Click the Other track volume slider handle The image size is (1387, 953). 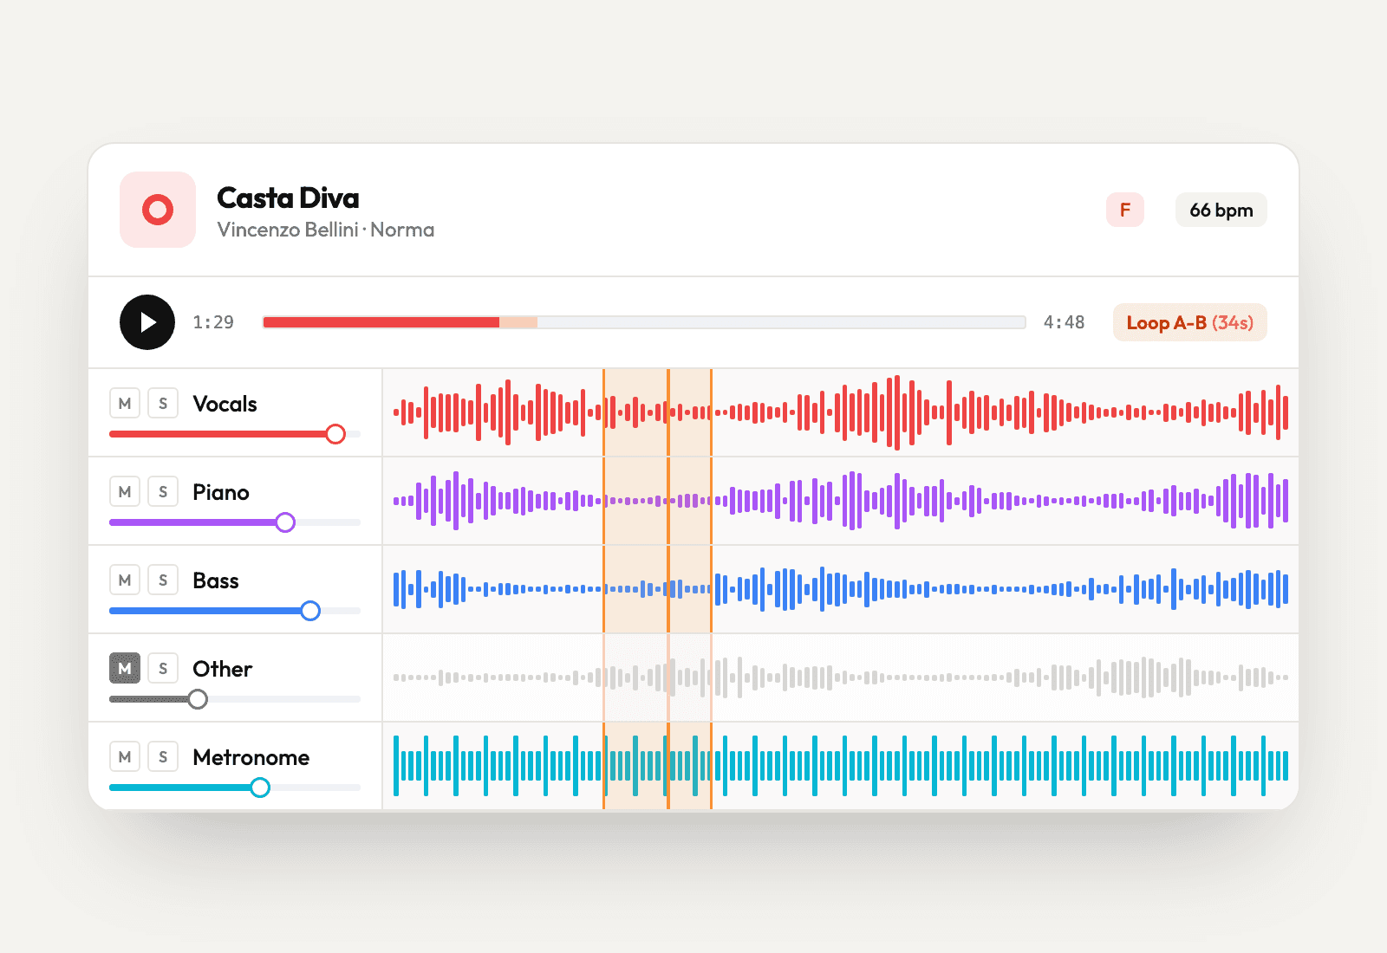[x=198, y=699]
